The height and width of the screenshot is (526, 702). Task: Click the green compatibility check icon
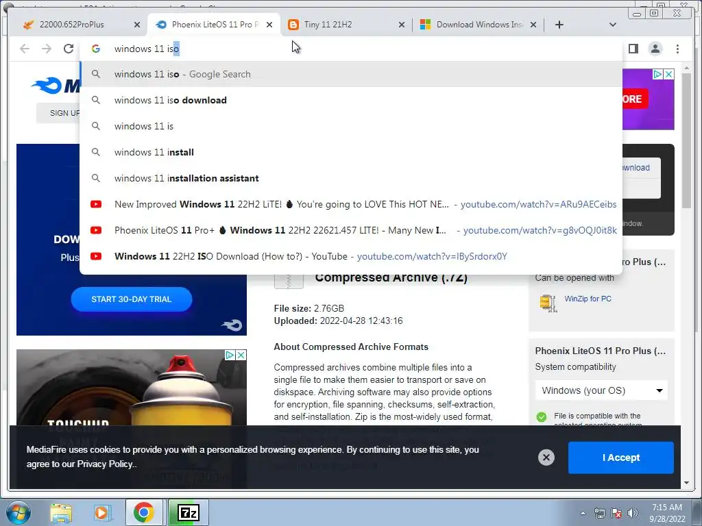point(542,417)
